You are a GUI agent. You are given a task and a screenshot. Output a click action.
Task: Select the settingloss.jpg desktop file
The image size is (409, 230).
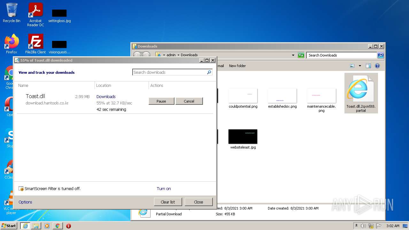tap(59, 16)
